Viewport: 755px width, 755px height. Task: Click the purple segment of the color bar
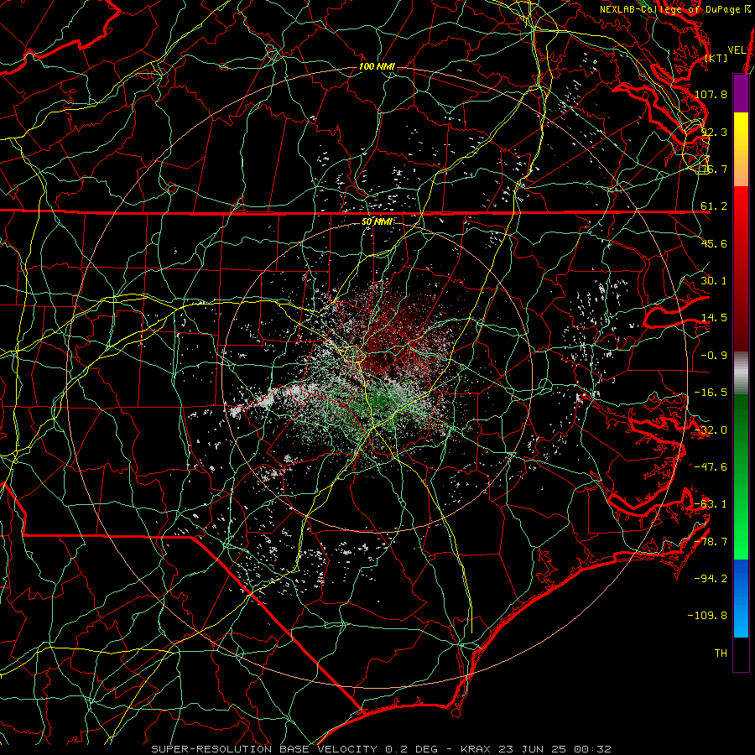point(741,93)
